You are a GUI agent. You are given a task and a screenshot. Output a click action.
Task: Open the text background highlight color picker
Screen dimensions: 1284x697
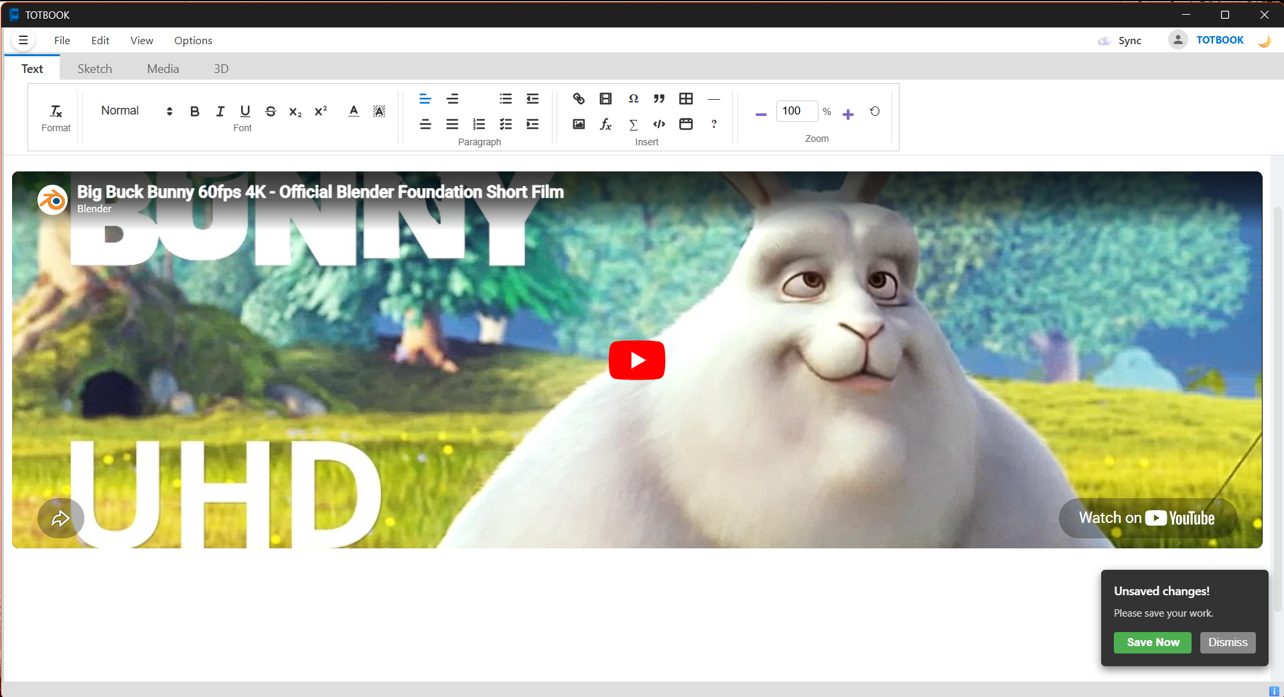click(x=379, y=111)
